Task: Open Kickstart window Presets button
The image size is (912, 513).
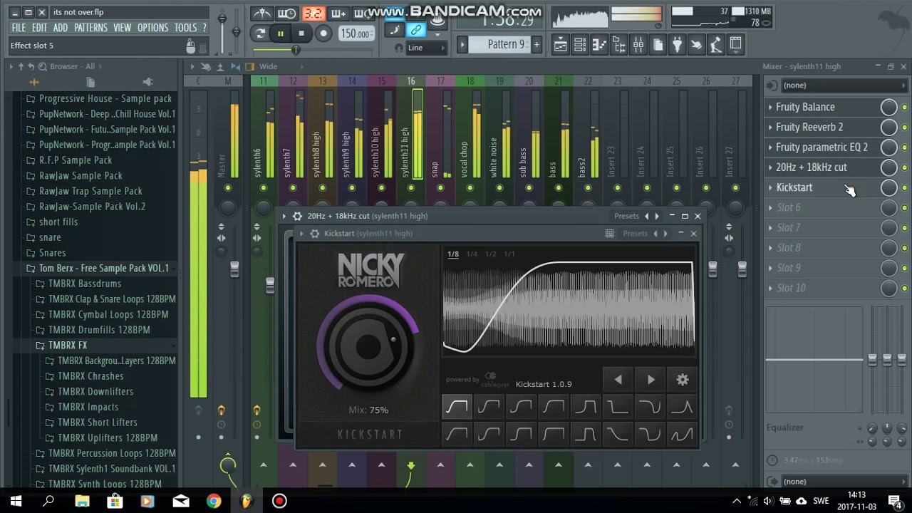Action: pos(635,234)
